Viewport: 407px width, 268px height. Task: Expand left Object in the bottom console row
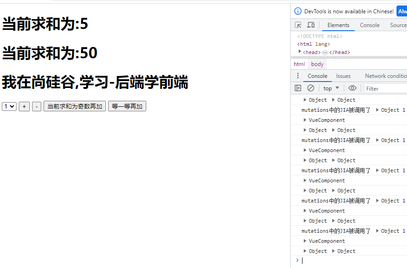[x=305, y=251]
